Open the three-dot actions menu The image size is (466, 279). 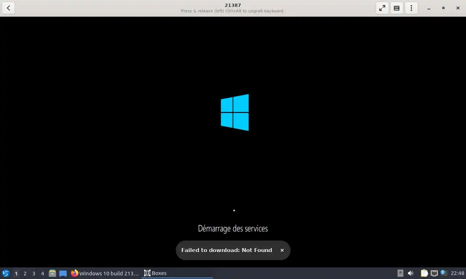pos(411,8)
